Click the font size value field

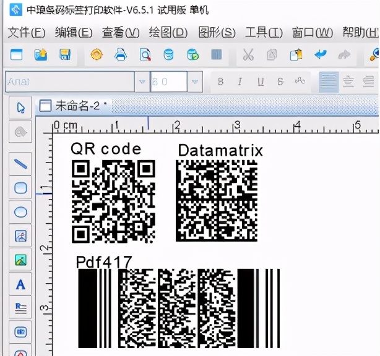[169, 82]
